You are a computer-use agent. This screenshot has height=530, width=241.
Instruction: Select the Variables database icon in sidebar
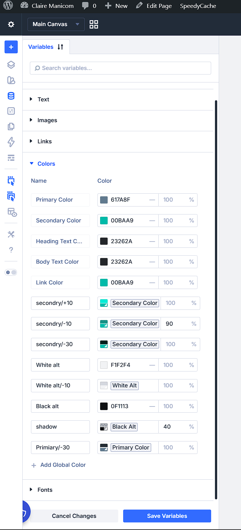point(11,96)
